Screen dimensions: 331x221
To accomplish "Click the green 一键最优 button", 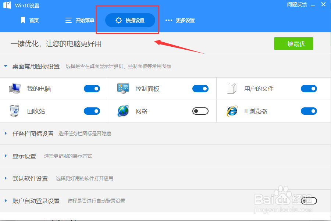I will pyautogui.click(x=293, y=43).
